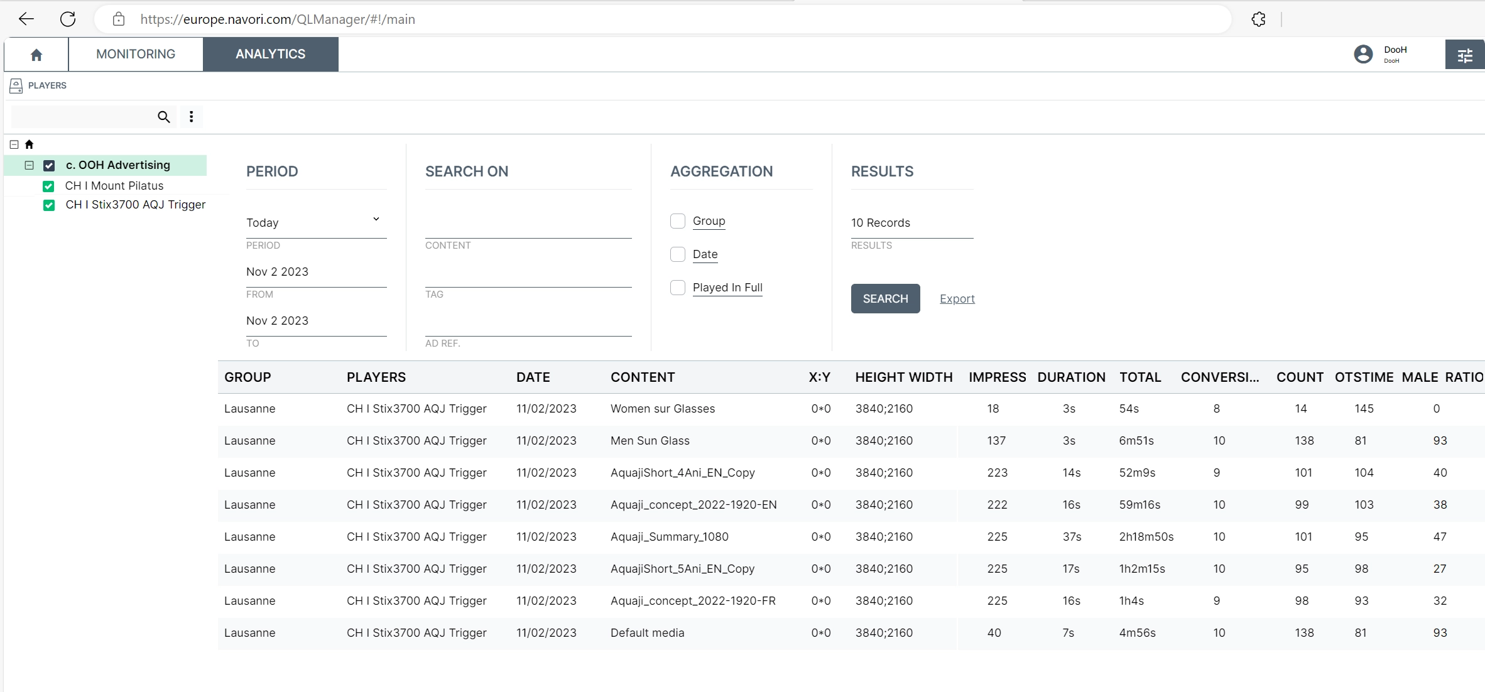Enable the Group aggregation checkbox

678,221
